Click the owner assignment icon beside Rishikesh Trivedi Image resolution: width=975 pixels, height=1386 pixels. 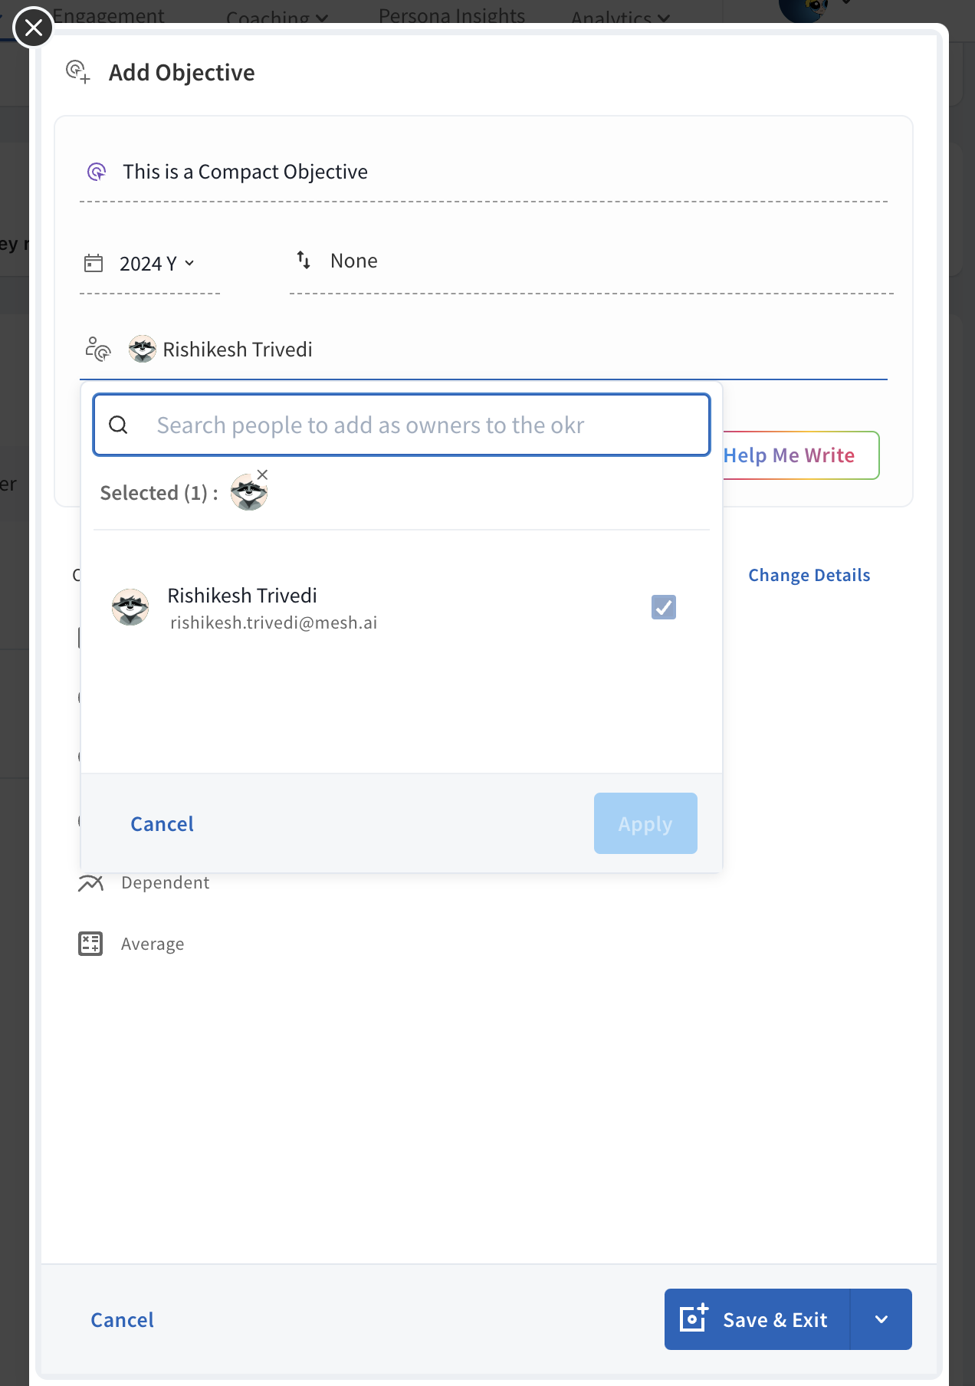[97, 349]
